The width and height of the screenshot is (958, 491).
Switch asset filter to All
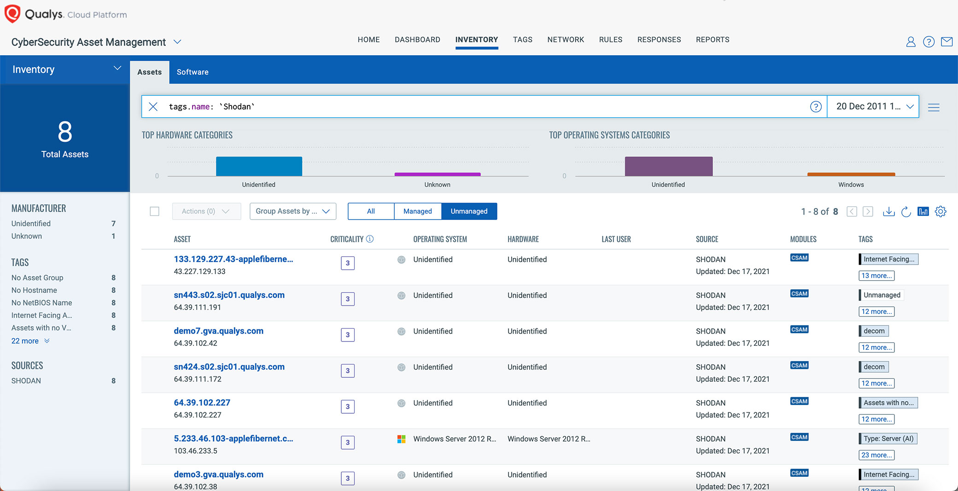tap(371, 211)
